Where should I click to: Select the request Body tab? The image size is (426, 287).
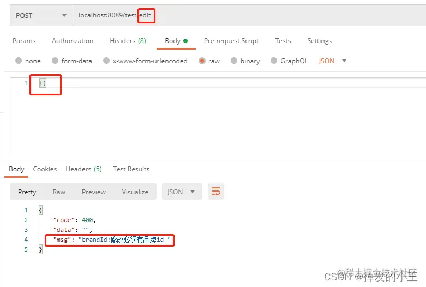tap(176, 41)
